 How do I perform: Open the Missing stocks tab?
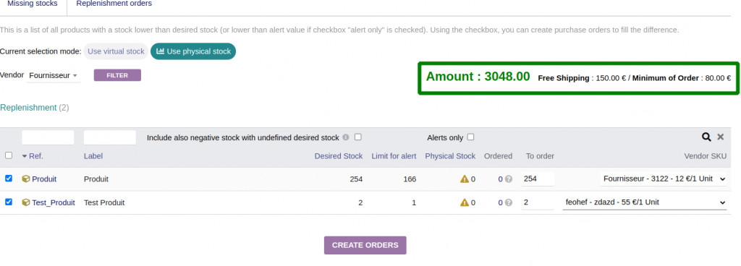pyautogui.click(x=32, y=4)
